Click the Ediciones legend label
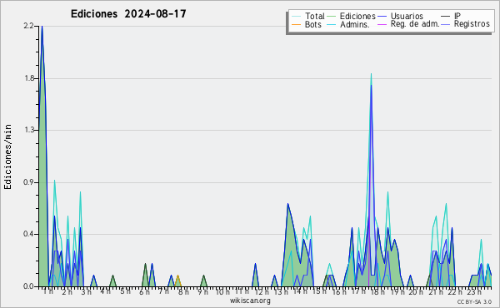Screen dimensions: 500x308 [x=357, y=16]
